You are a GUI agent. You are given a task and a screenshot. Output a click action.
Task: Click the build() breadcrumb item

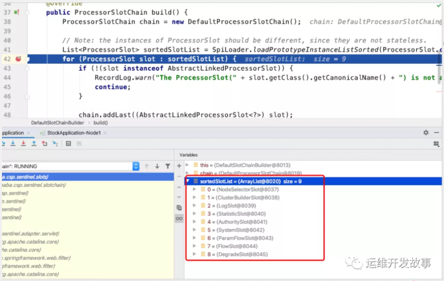(x=100, y=122)
